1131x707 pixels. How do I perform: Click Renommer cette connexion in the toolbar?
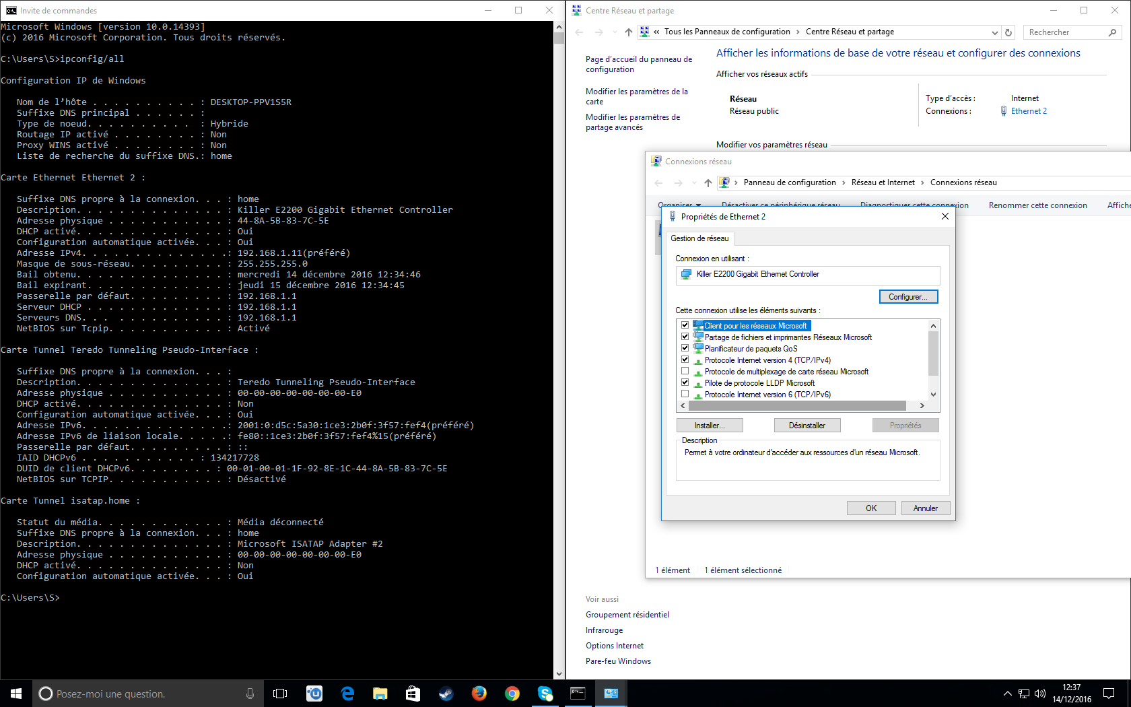[1037, 205]
